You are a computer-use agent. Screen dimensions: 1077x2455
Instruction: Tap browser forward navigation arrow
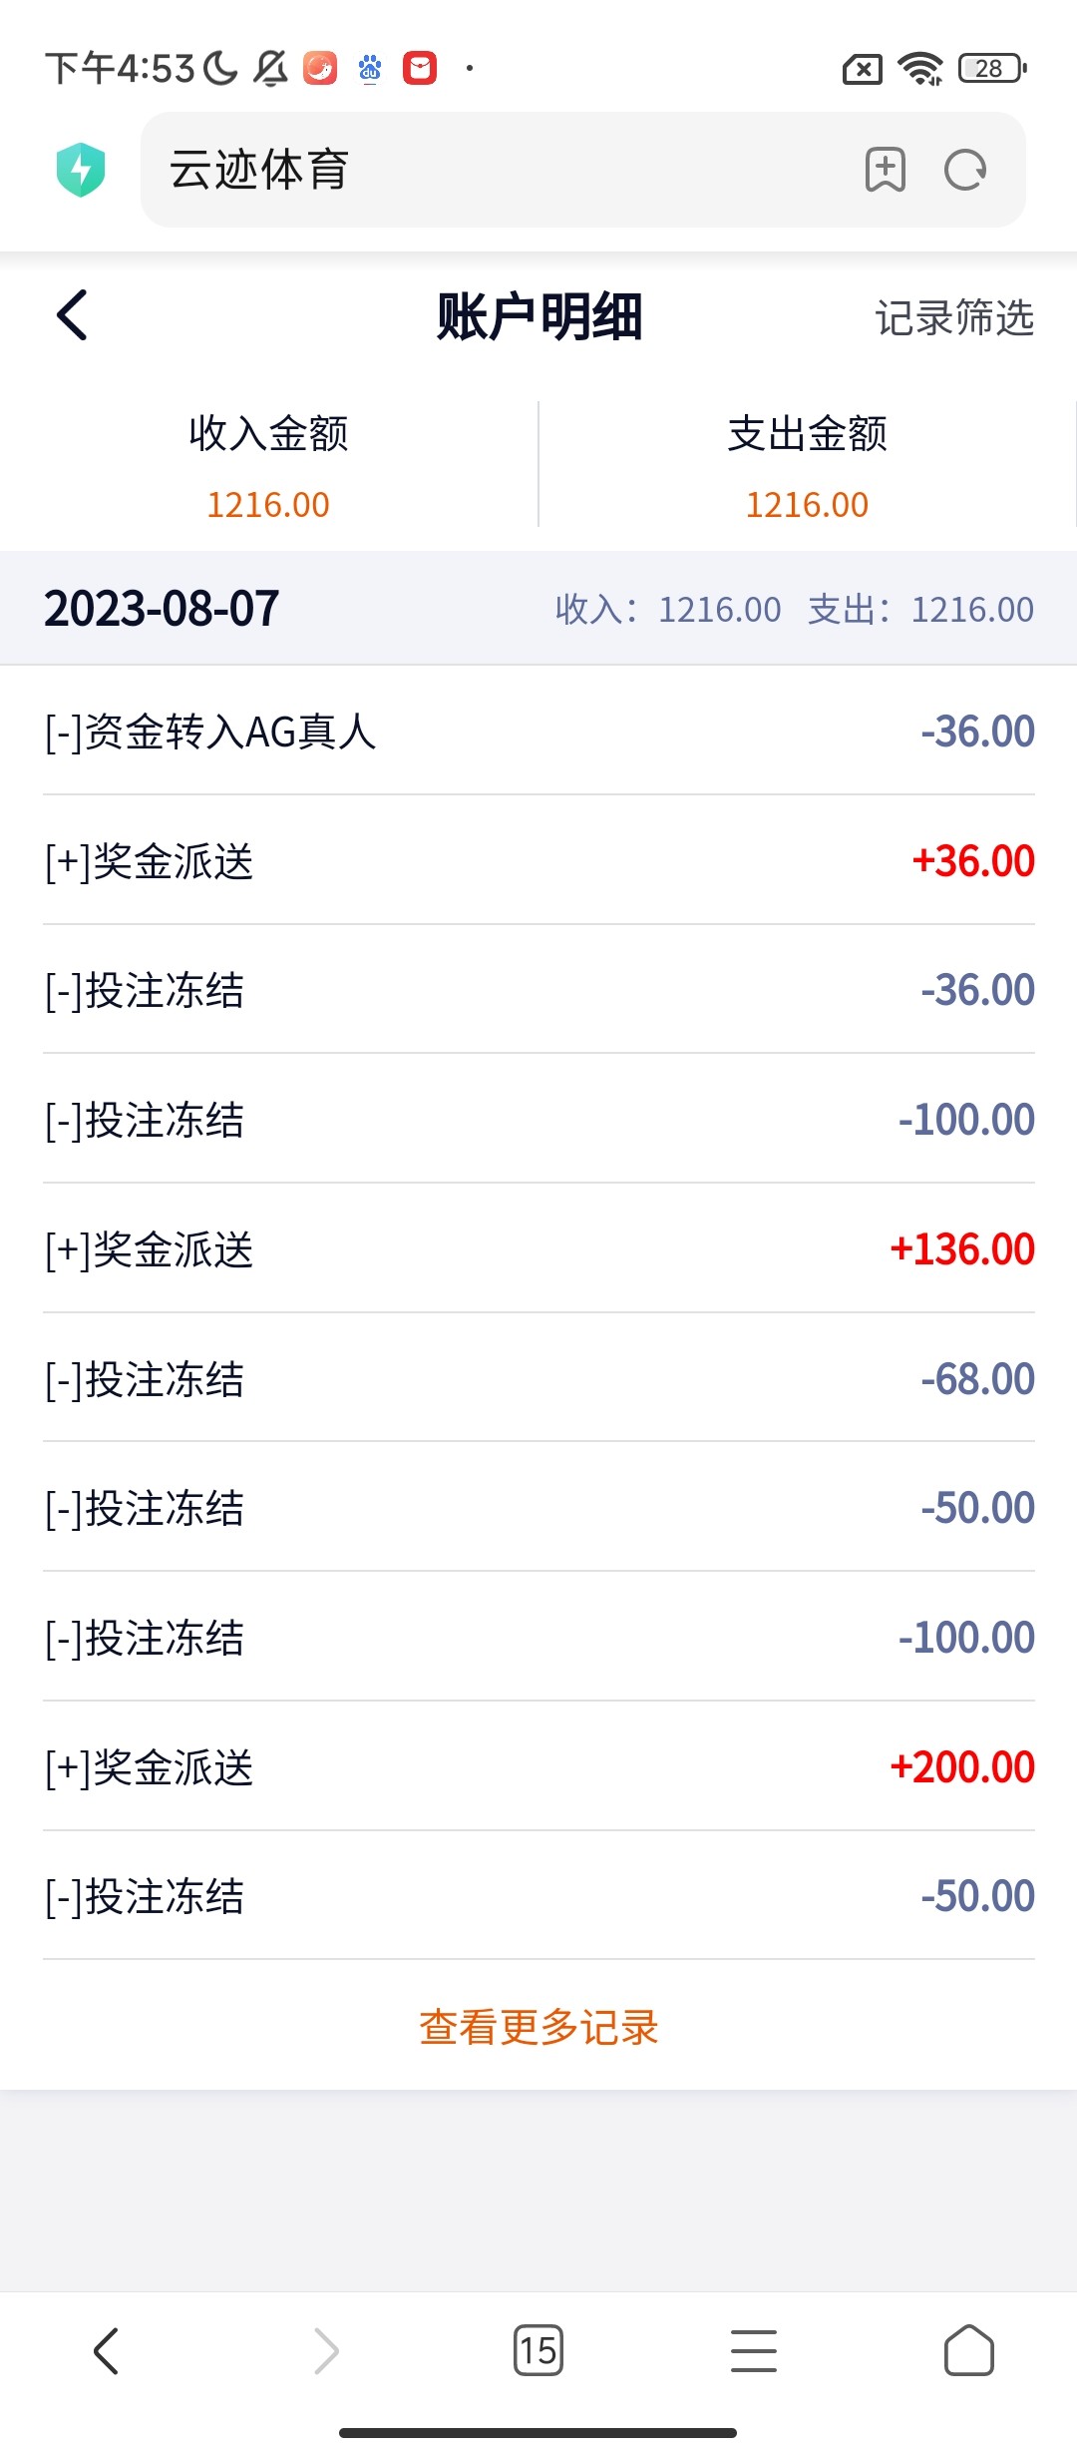point(325,2350)
